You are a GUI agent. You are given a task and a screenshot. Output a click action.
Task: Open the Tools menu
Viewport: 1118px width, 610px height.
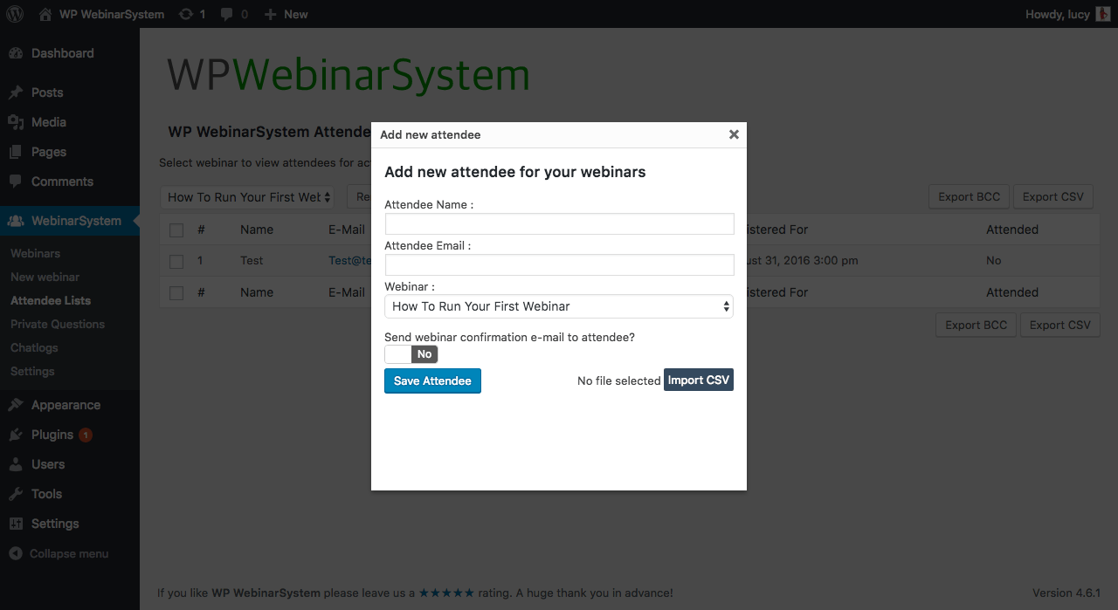click(x=46, y=494)
